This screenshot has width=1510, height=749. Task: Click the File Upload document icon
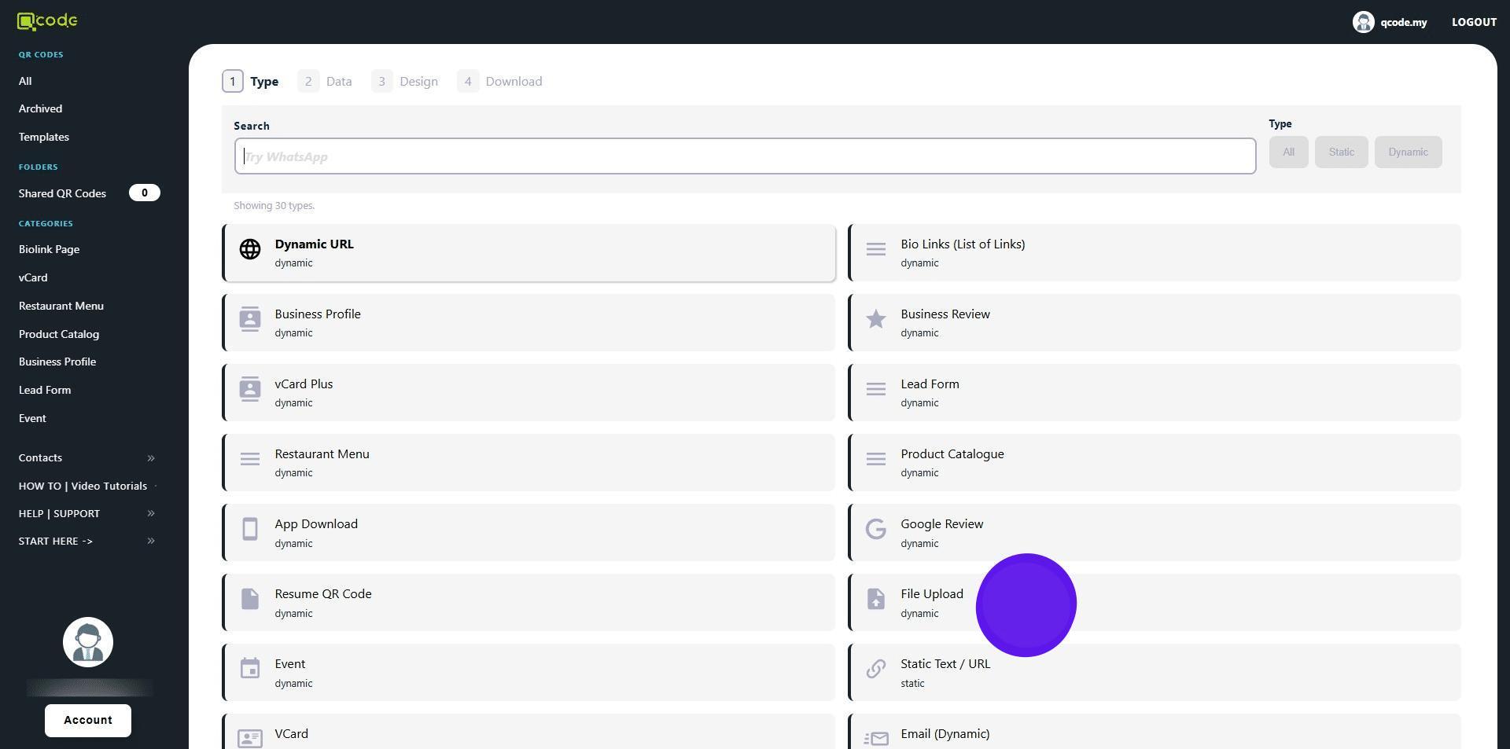click(x=875, y=599)
